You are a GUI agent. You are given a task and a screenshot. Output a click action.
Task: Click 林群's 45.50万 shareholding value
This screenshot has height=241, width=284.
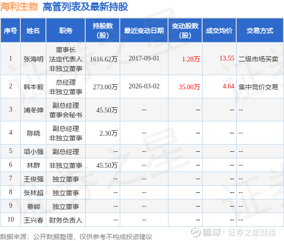click(107, 165)
